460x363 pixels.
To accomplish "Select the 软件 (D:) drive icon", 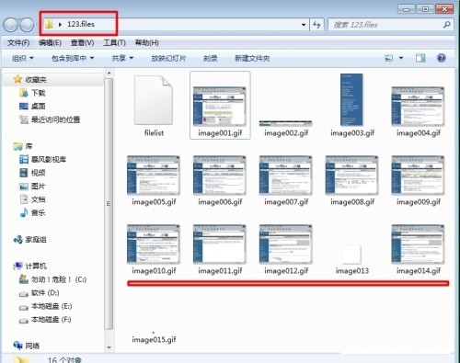I will [x=24, y=294].
